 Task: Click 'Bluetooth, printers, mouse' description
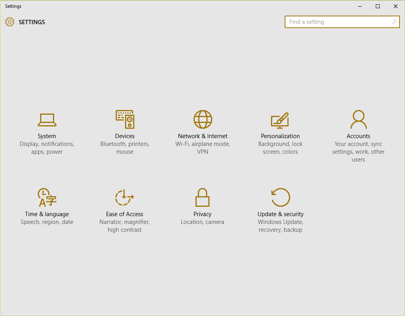125,148
